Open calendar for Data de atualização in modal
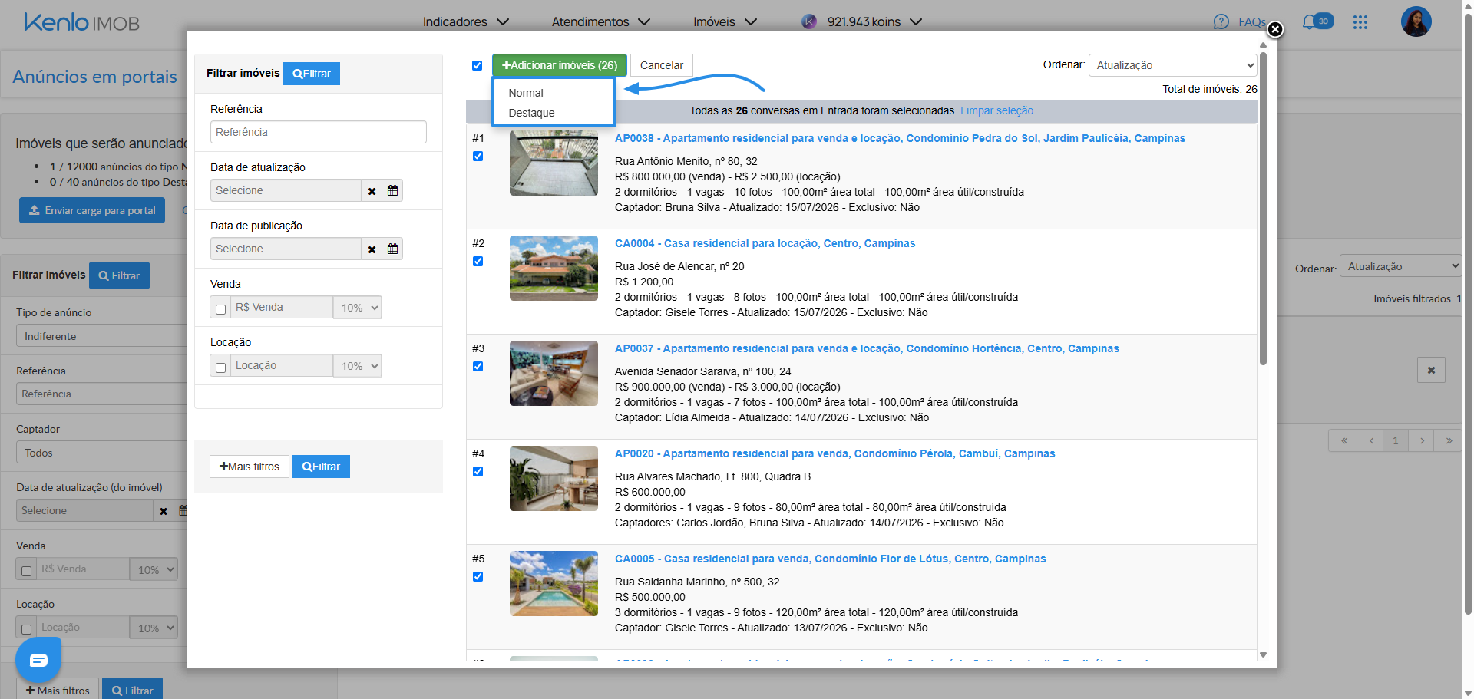1474x699 pixels. 392,190
